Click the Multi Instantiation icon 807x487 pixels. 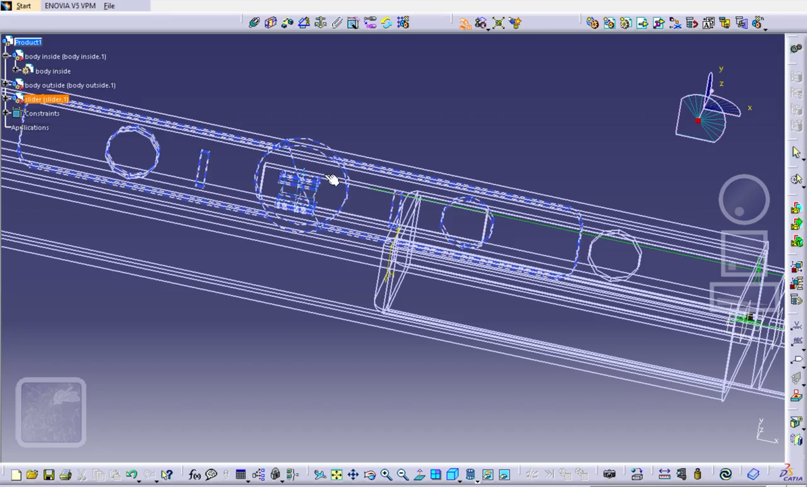click(757, 23)
